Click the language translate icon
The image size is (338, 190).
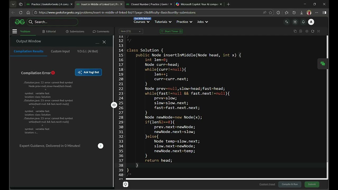[x=287, y=22]
